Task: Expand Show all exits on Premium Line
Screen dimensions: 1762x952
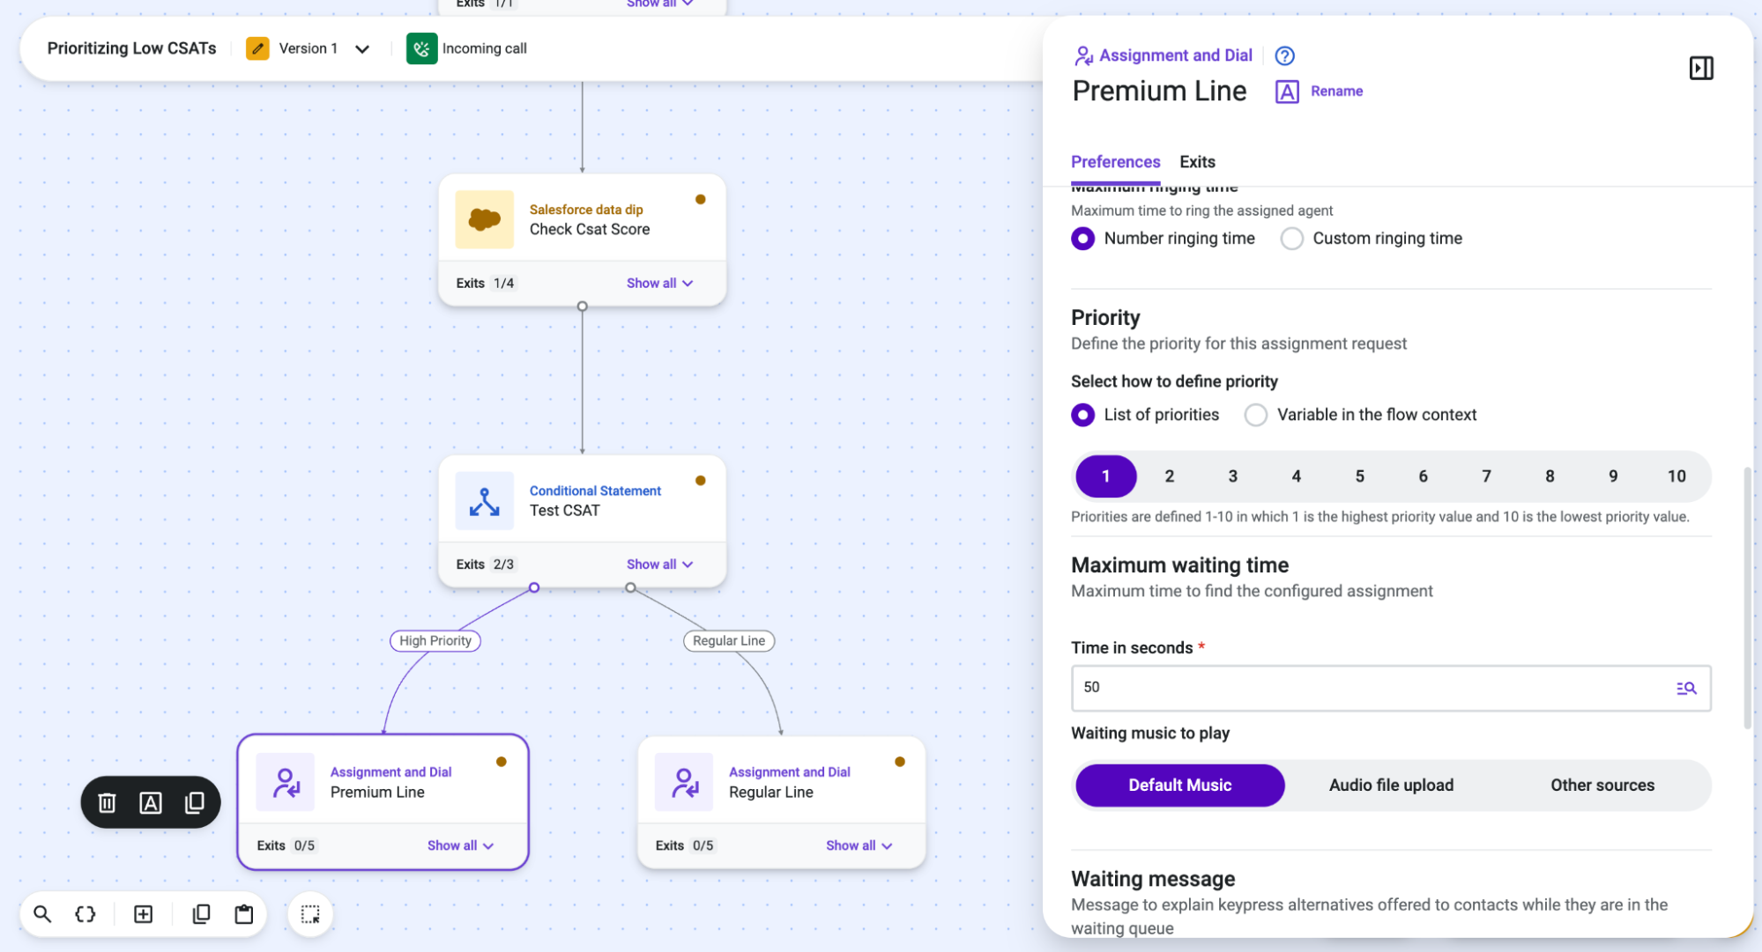Action: point(460,845)
